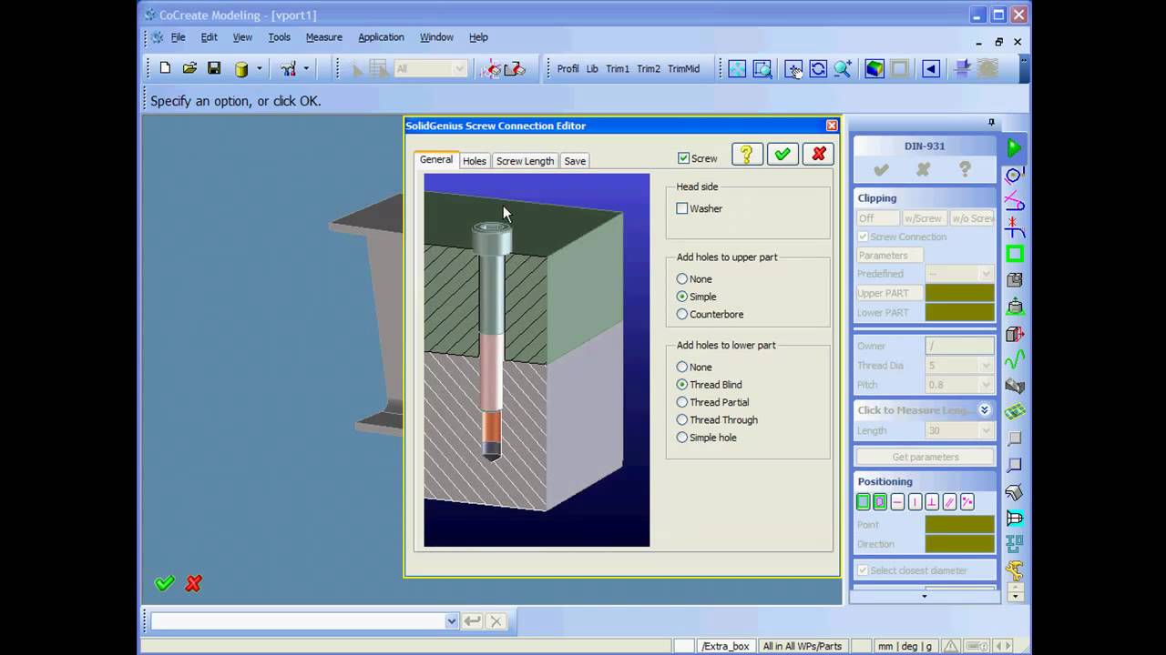
Task: Open the Application menu
Action: [x=381, y=37]
